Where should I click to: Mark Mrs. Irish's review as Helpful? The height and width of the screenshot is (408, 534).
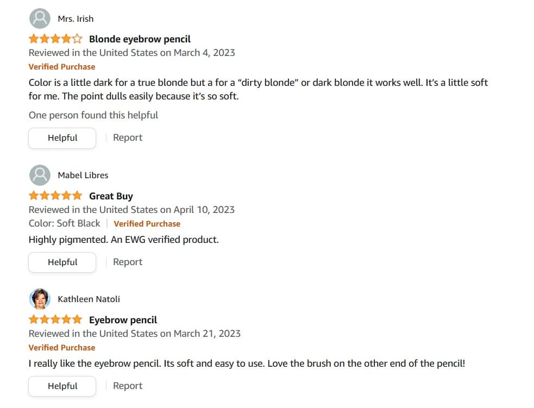tap(62, 138)
